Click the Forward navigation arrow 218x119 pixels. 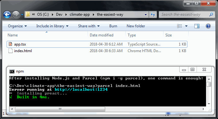(x=16, y=14)
